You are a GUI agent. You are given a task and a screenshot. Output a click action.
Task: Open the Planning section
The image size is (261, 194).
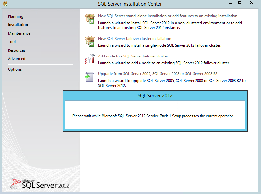point(15,16)
